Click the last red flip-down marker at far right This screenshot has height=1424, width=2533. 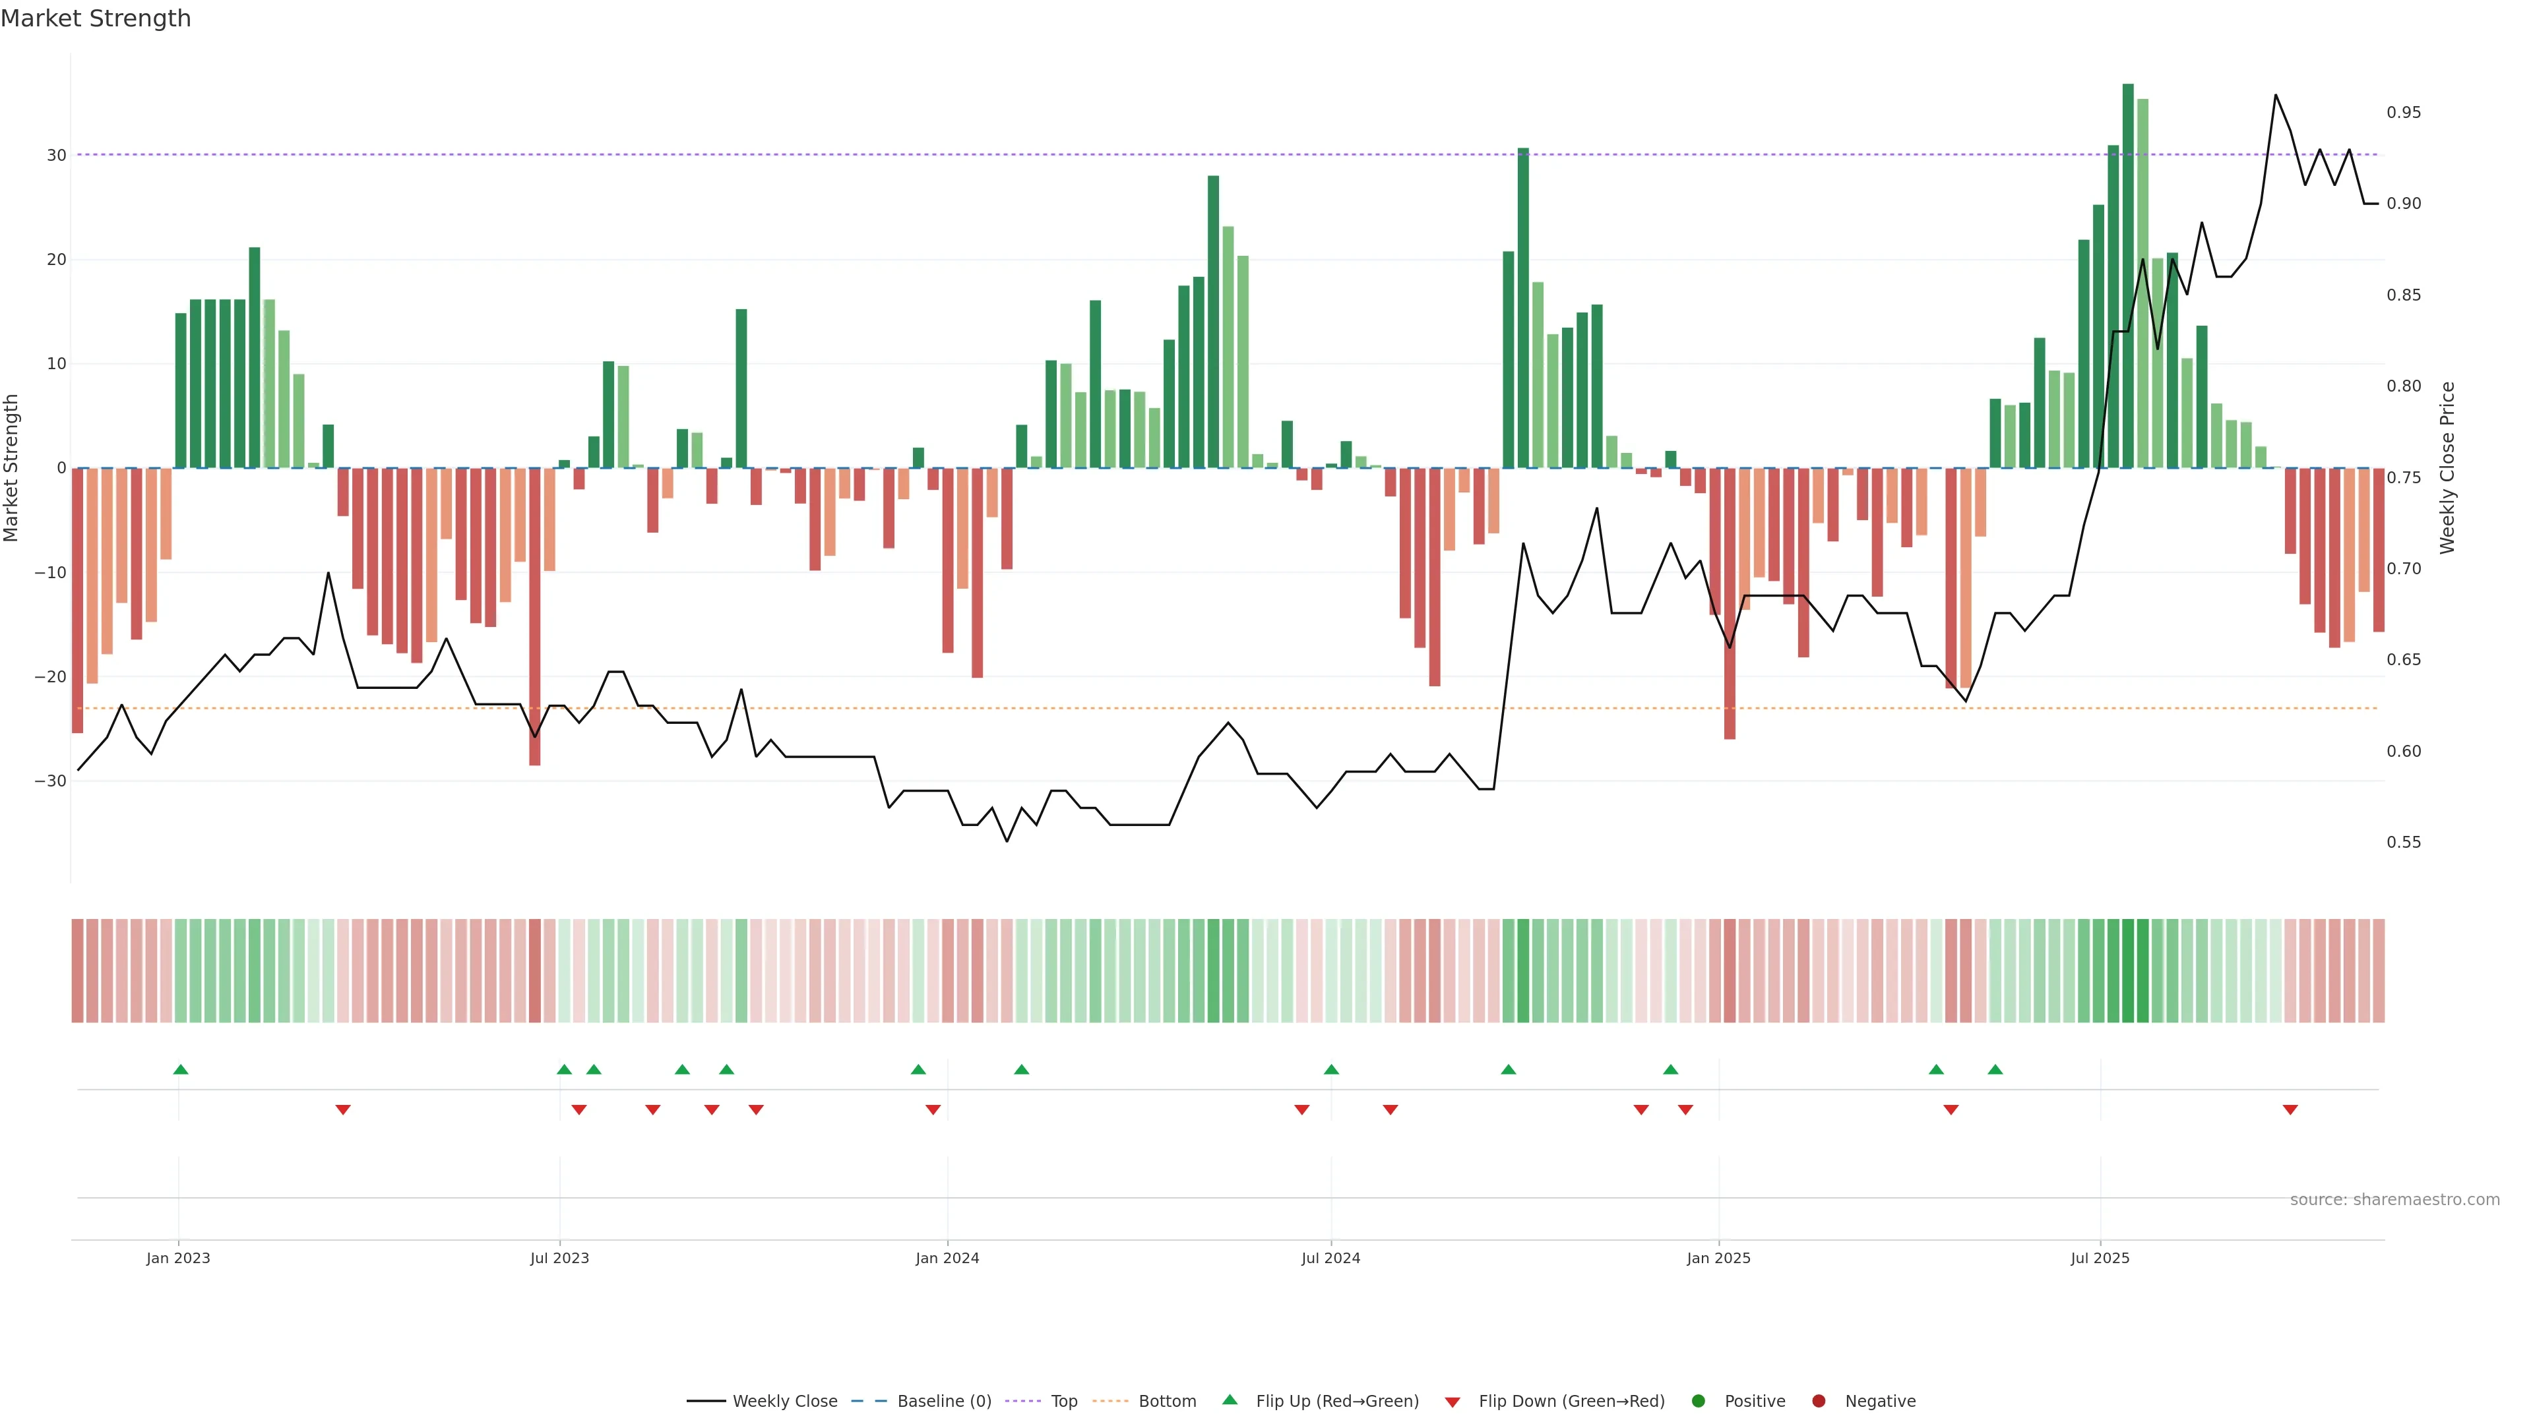click(2290, 1110)
